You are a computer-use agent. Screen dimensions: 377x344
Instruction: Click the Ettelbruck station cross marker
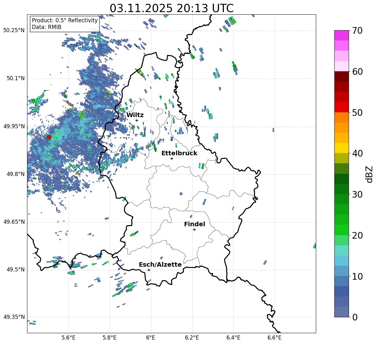coord(172,158)
